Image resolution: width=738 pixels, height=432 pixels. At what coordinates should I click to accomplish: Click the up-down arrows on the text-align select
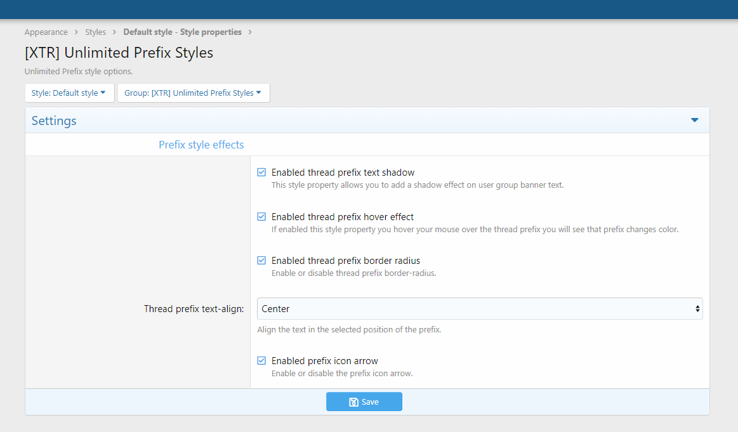[697, 309]
